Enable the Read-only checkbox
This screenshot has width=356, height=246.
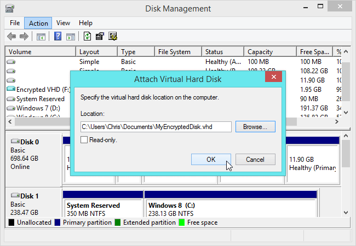coord(84,140)
